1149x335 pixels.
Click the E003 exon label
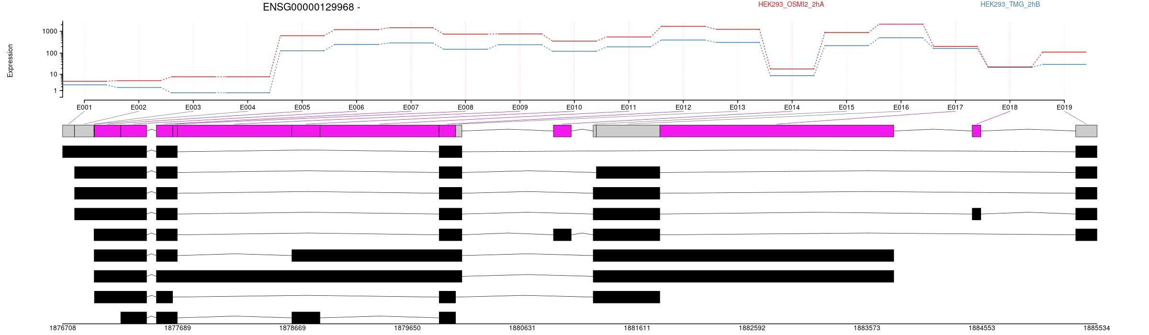tap(193, 108)
